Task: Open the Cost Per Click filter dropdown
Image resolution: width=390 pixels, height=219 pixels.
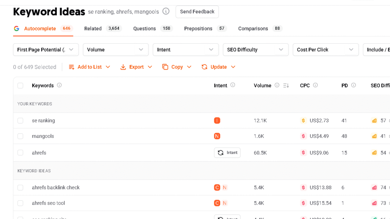Action: click(x=326, y=49)
